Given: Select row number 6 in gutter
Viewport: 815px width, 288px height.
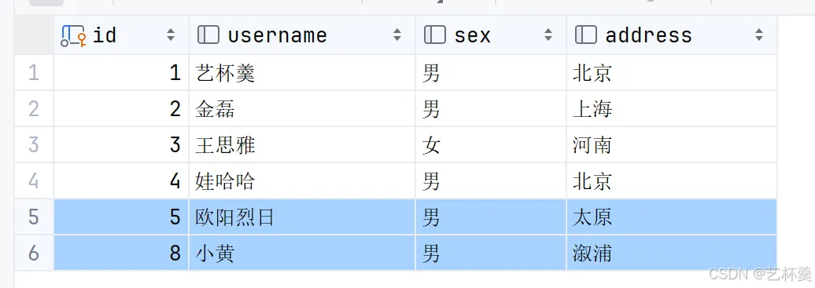Looking at the screenshot, I should (34, 253).
